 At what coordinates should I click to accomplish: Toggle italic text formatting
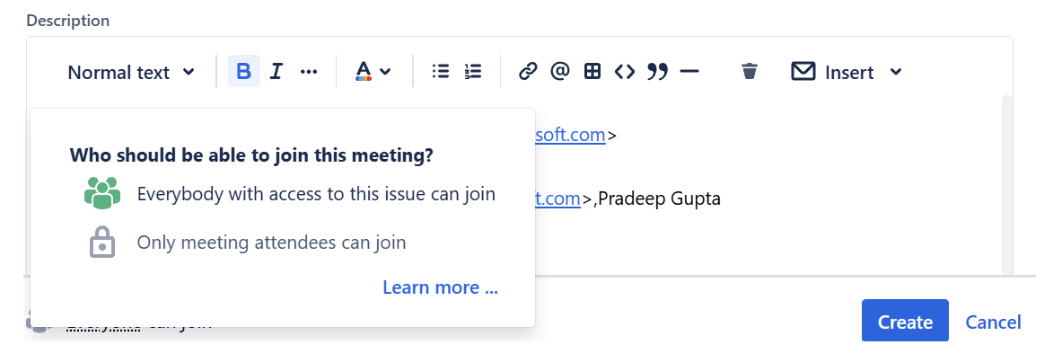(276, 72)
